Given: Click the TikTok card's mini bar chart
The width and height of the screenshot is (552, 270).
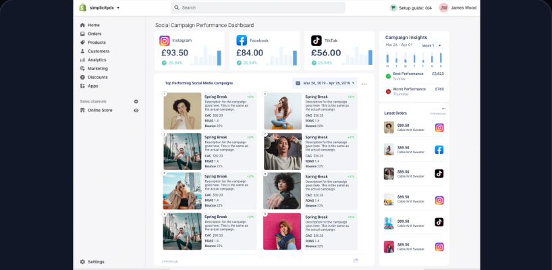Looking at the screenshot, I should tap(356, 56).
